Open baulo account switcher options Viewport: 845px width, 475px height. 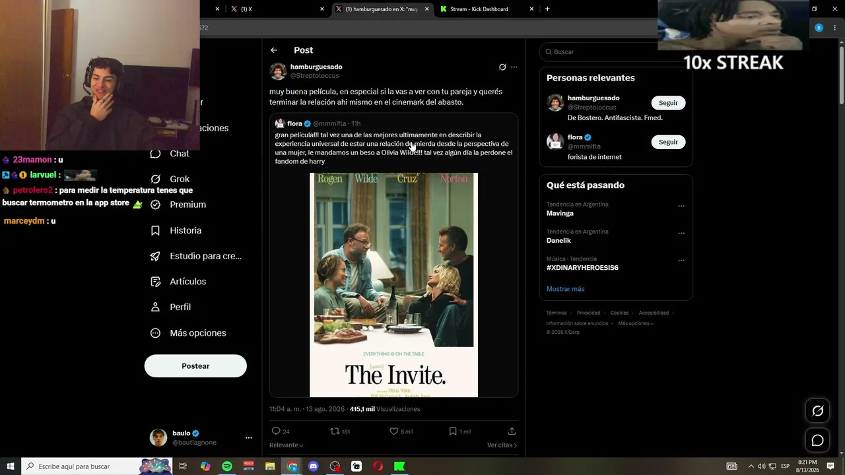tap(249, 437)
